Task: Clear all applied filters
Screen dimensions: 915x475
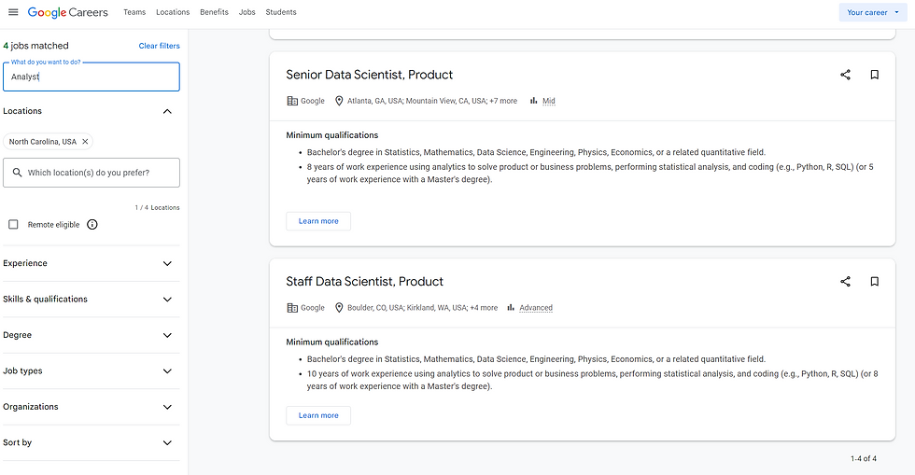Action: [159, 46]
